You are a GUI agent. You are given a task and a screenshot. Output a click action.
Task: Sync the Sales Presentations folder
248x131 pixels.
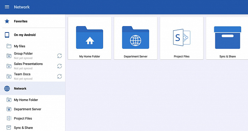coord(60,66)
